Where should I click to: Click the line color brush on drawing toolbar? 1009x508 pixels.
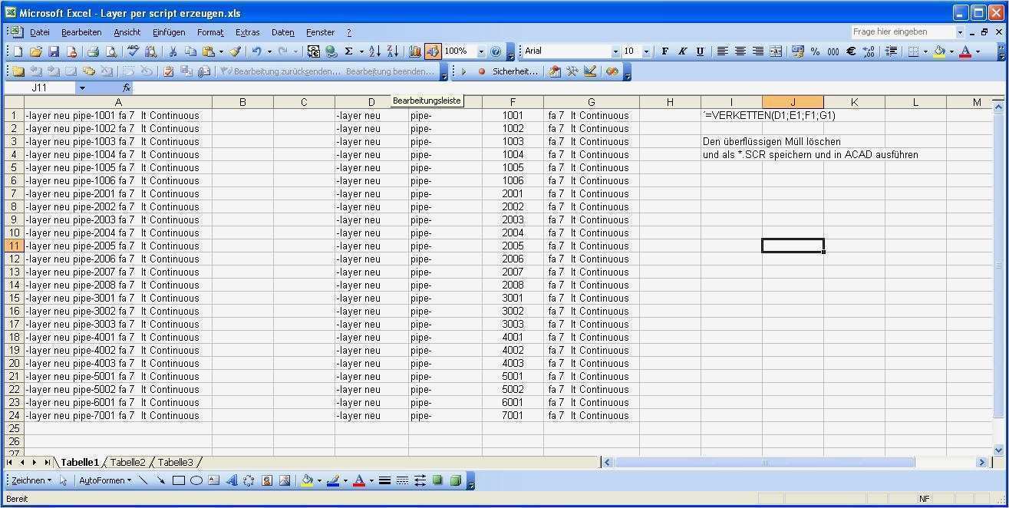pos(333,480)
